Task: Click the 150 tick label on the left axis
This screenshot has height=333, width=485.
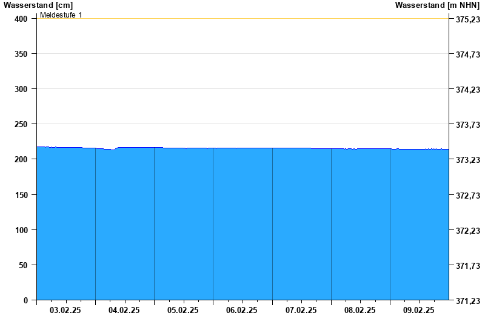Action: click(21, 195)
